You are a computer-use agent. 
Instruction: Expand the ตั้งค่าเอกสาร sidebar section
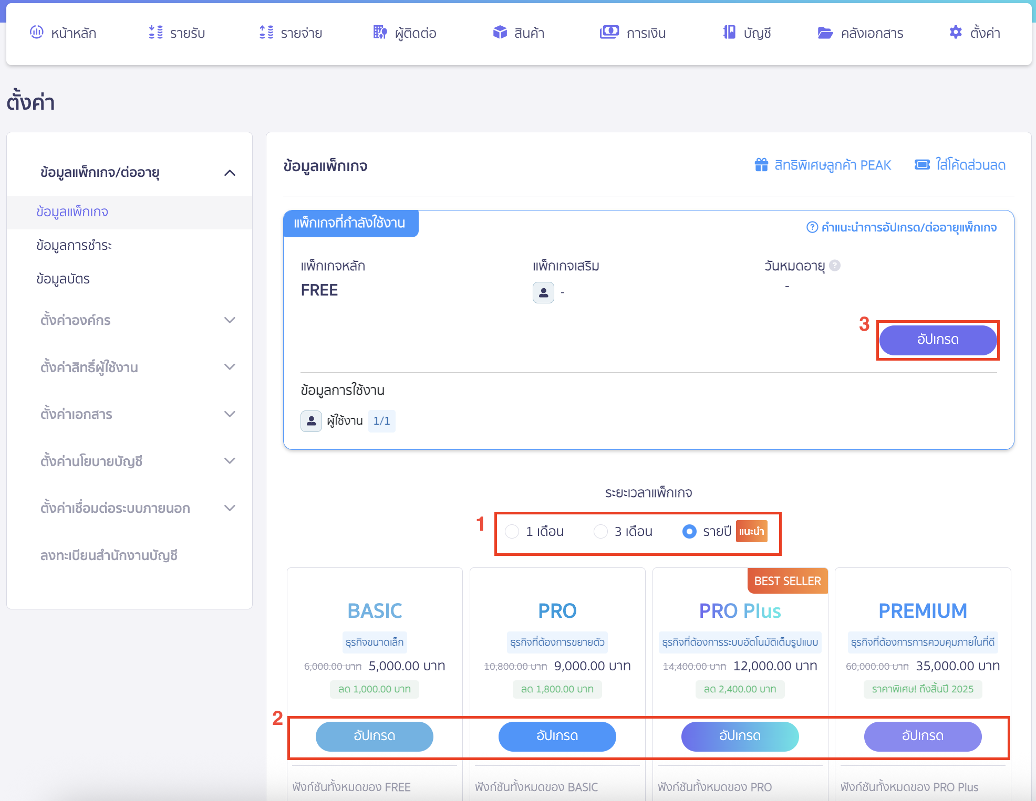(x=230, y=414)
